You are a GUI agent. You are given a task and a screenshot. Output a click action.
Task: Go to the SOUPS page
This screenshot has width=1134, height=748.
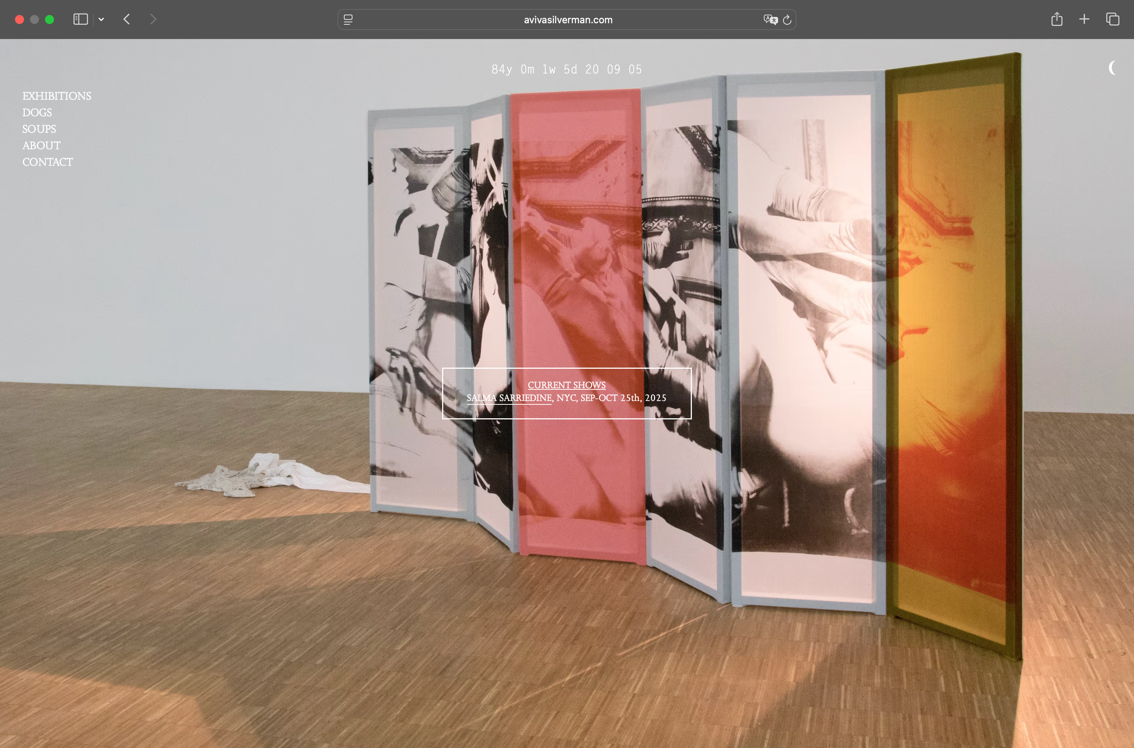tap(39, 129)
